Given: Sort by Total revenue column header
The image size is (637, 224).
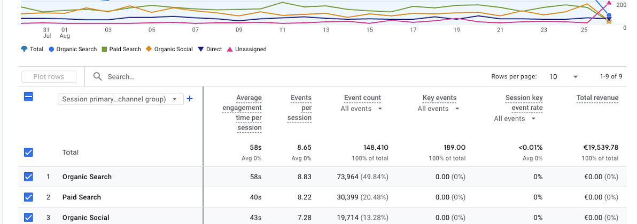Looking at the screenshot, I should point(597,98).
